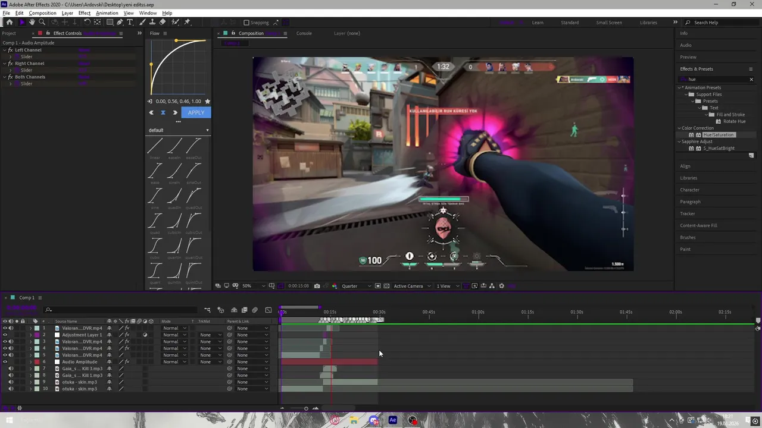This screenshot has width=762, height=428.
Task: Open the Graph Editor icon
Action: [268, 310]
